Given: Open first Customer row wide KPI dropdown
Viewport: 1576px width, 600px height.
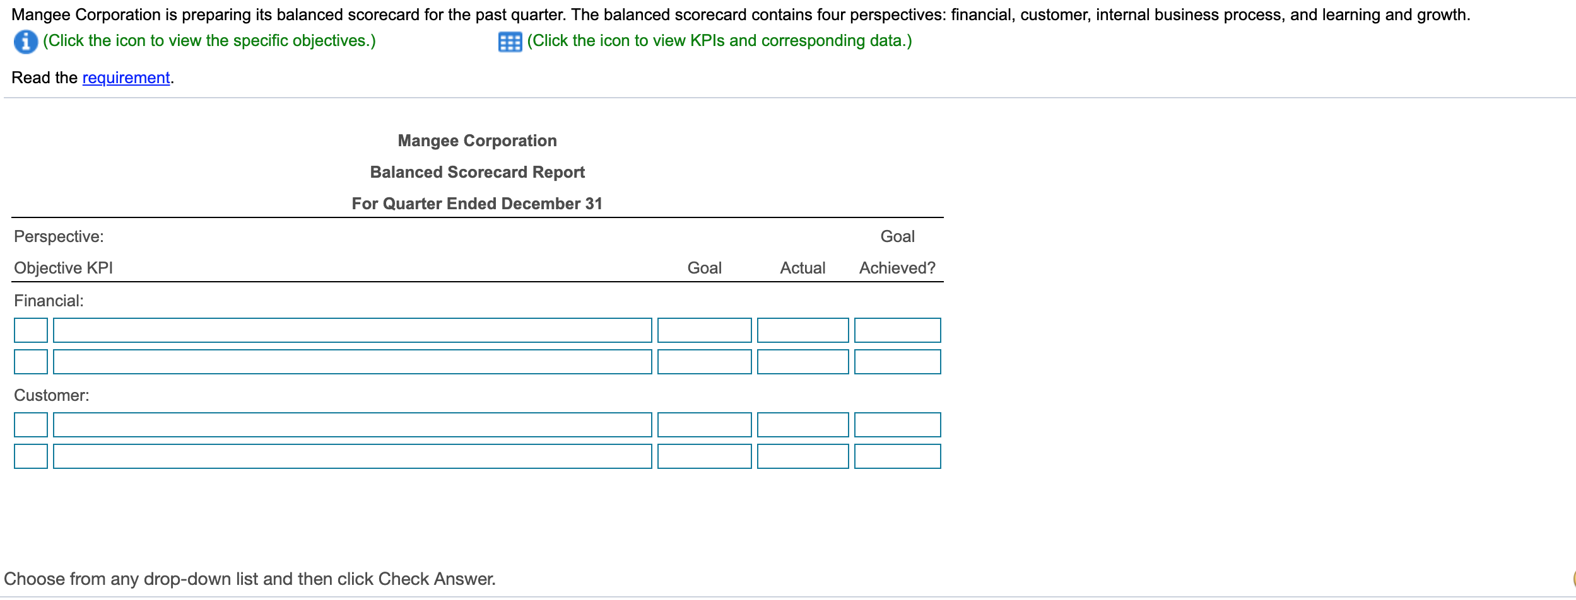Looking at the screenshot, I should [x=352, y=425].
